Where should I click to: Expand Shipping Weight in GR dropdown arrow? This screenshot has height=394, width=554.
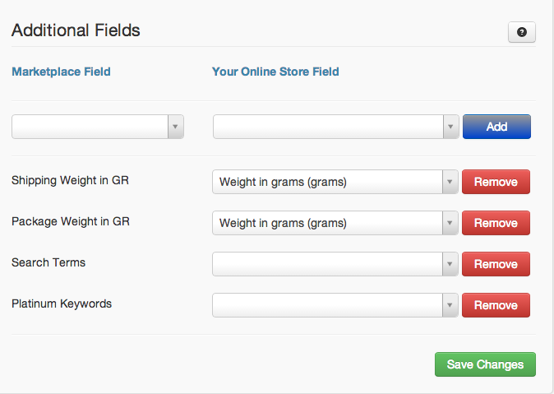click(x=450, y=182)
